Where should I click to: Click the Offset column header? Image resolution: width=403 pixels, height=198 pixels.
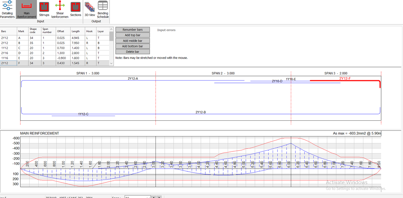[x=63, y=31]
